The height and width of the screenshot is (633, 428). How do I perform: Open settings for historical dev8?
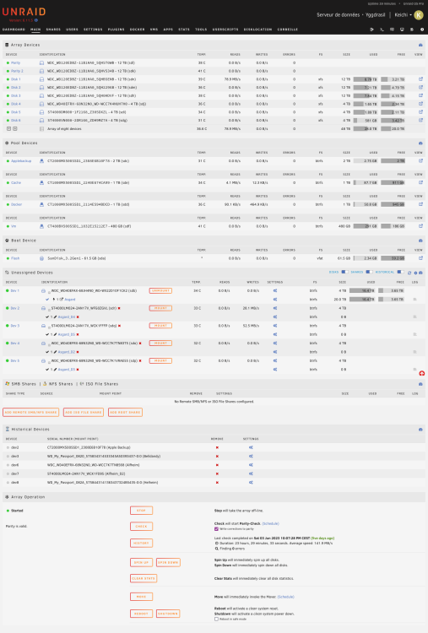(x=251, y=483)
